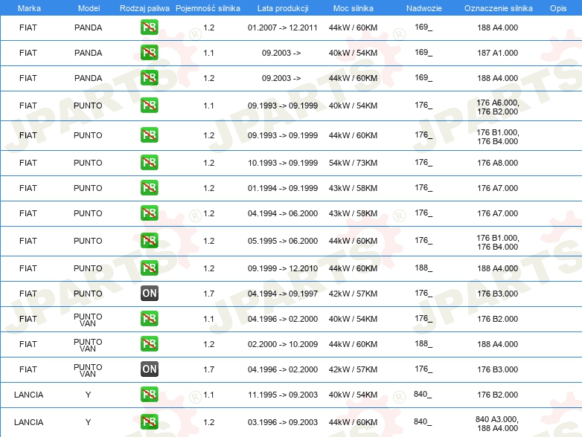Viewport: 582px width, 437px height.
Task: Click the petrol icon in the 01.2007 Panda row
Action: click(x=149, y=27)
